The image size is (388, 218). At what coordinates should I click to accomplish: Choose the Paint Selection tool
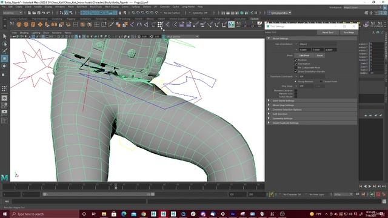coord(4,51)
